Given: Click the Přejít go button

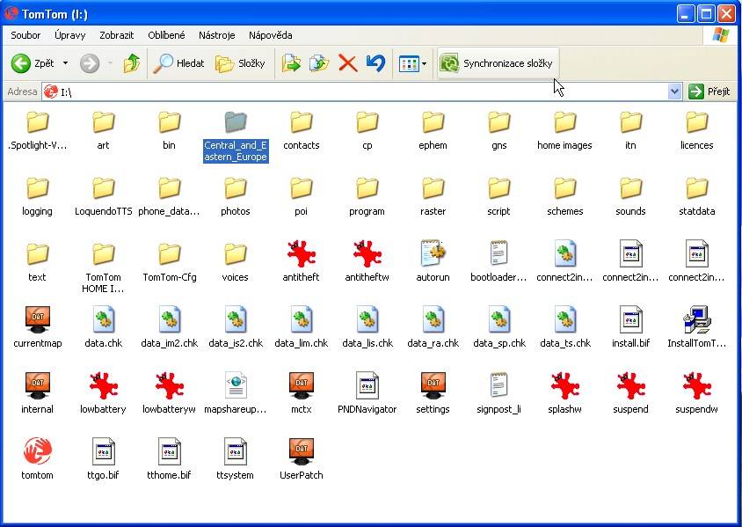Looking at the screenshot, I should [709, 91].
